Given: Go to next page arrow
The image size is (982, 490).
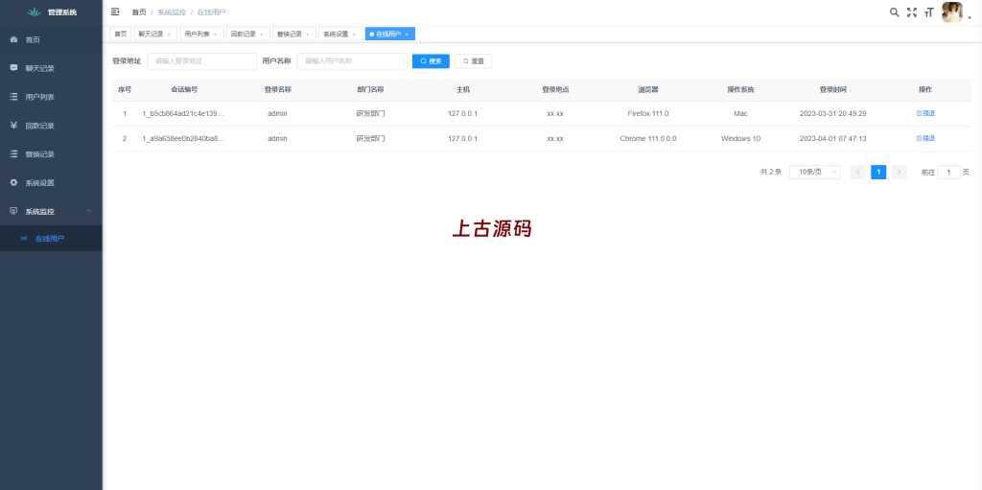Looking at the screenshot, I should point(900,172).
